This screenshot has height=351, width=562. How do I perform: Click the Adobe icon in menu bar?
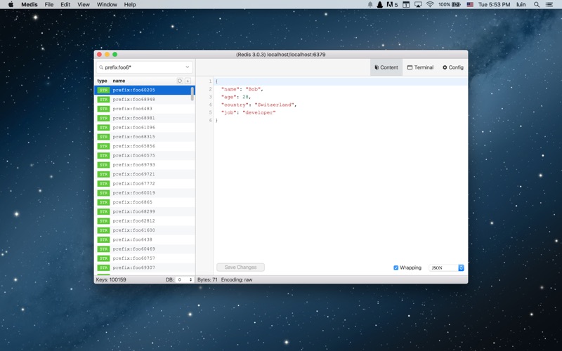click(x=392, y=5)
